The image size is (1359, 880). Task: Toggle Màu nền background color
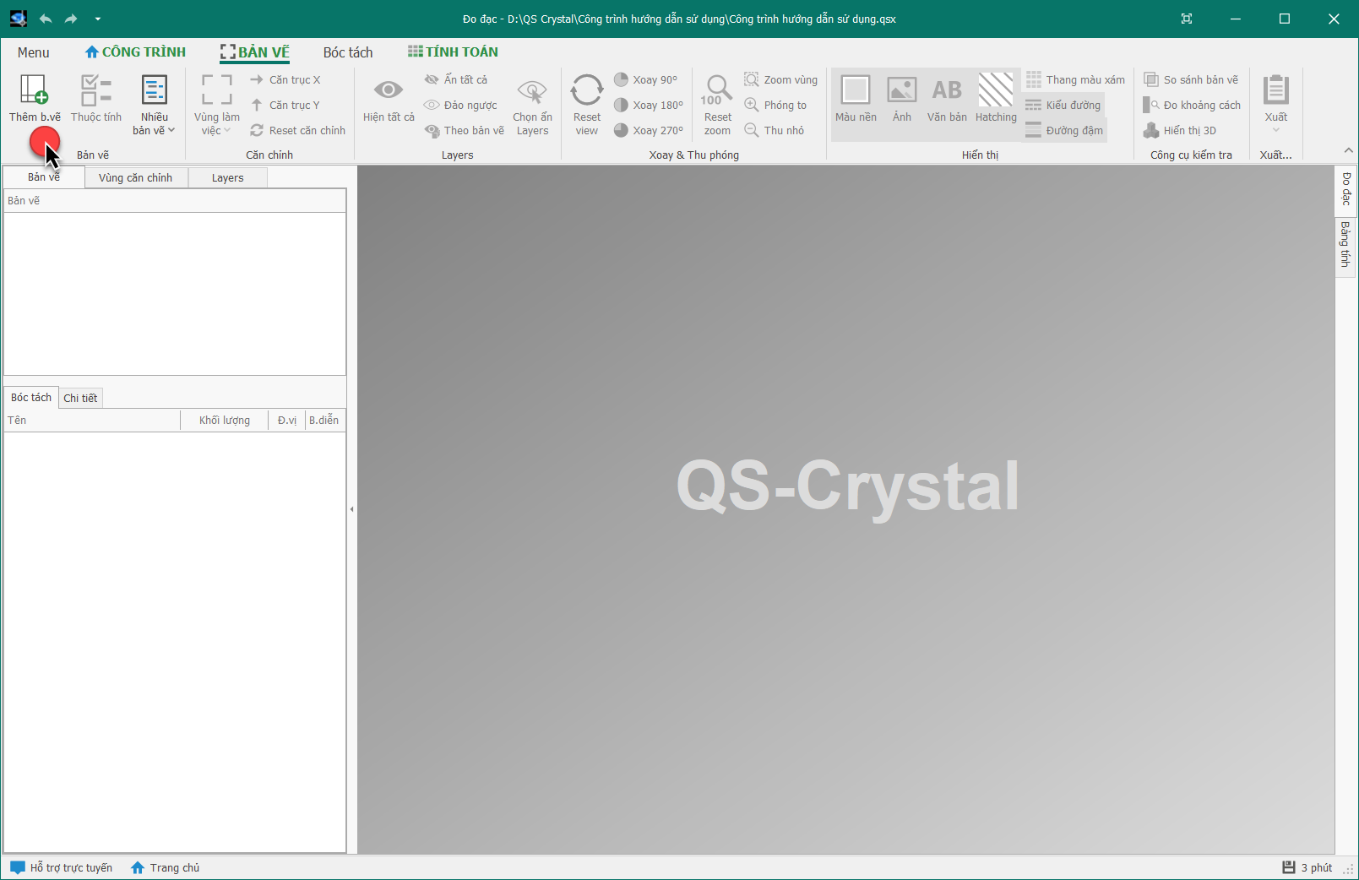tap(856, 98)
